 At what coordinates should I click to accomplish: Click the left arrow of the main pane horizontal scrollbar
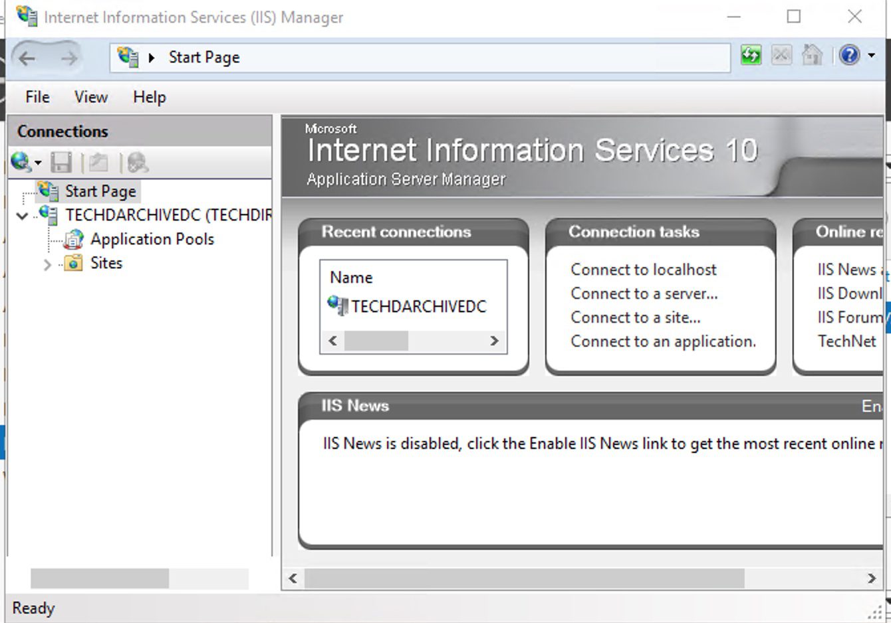[x=293, y=578]
